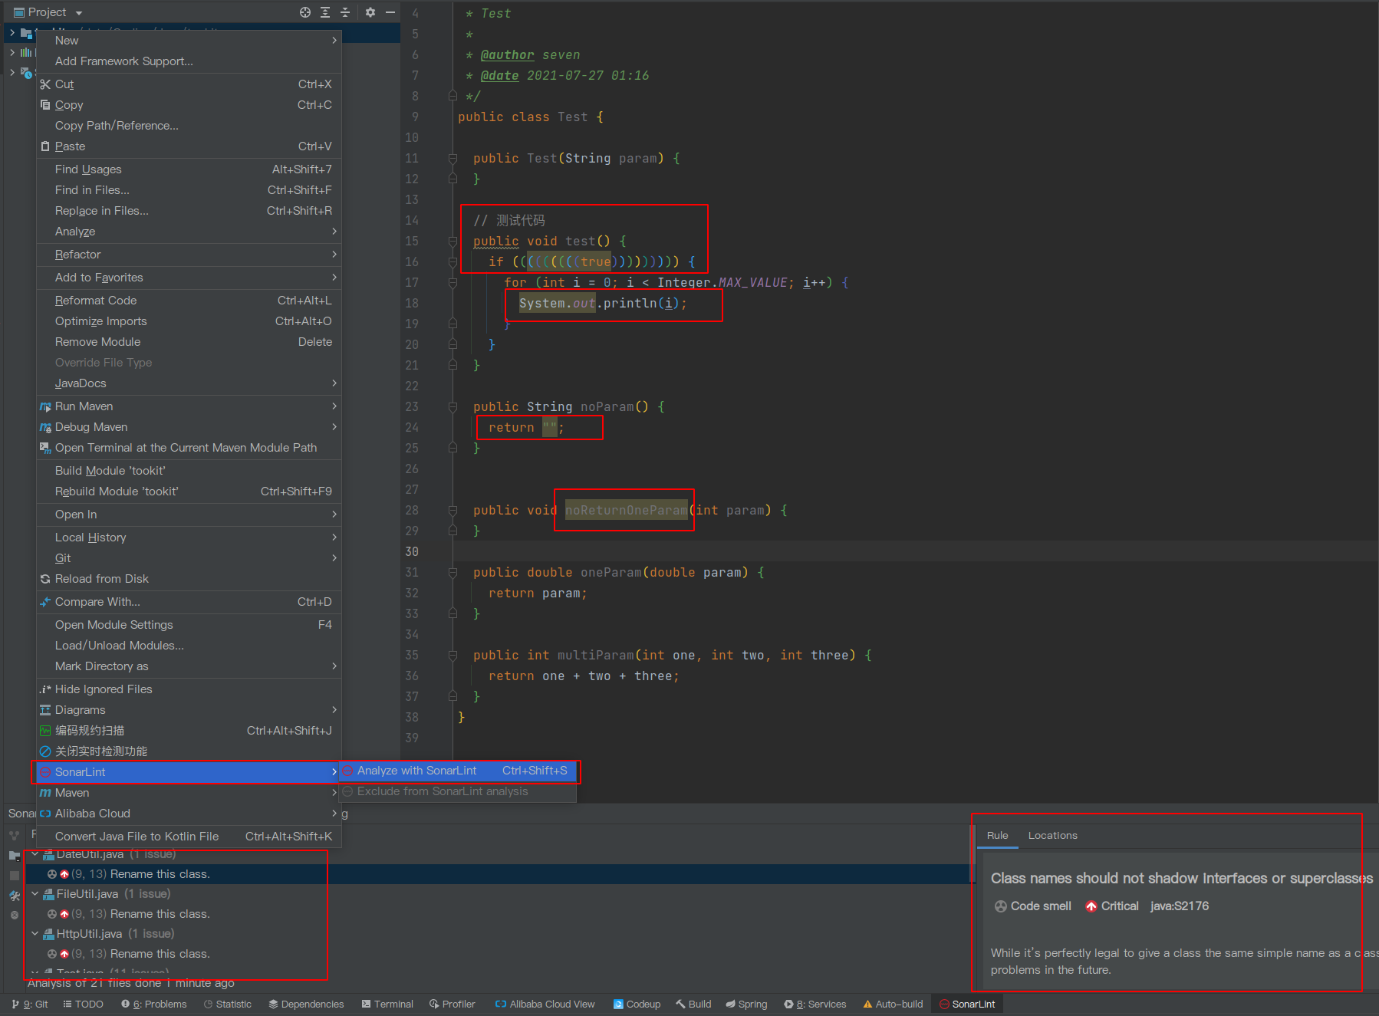Hide the Project panel with minus icon
Viewport: 1379px width, 1016px height.
[x=390, y=12]
